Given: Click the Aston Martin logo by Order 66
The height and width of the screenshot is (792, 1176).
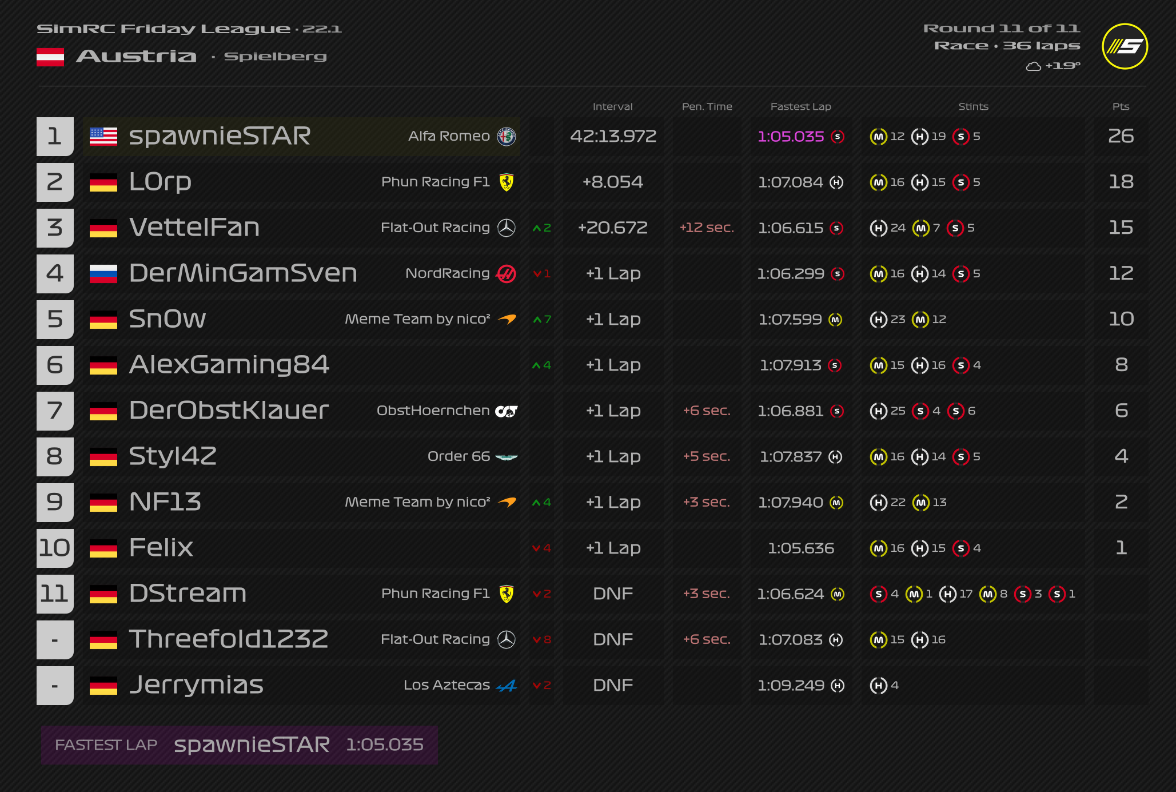Looking at the screenshot, I should pos(507,456).
